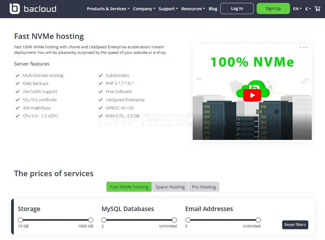Click checkmark beside CPU 0.6 - 2.5 vCPU

point(18,116)
